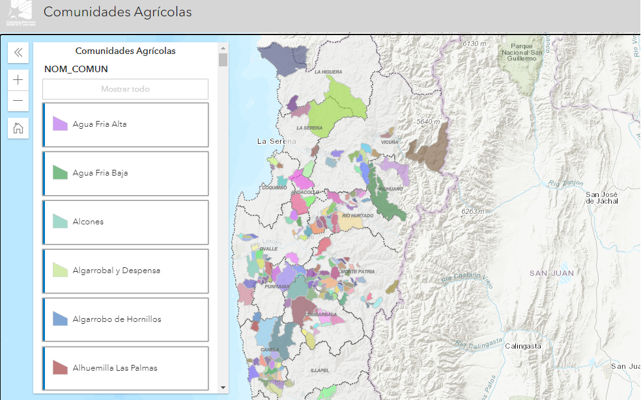Click the Algarrobo de Hornillos blue icon
The height and width of the screenshot is (400, 641).
point(60,319)
